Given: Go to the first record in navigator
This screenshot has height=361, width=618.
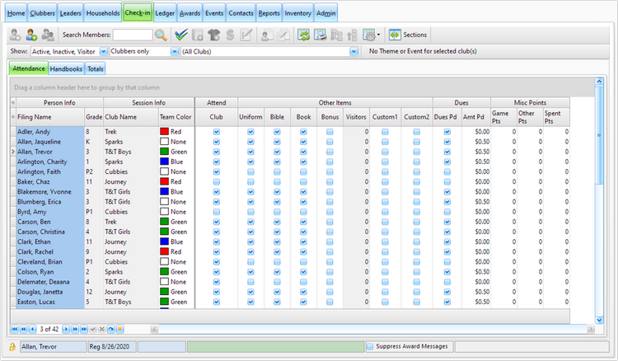Looking at the screenshot, I should click(x=13, y=329).
